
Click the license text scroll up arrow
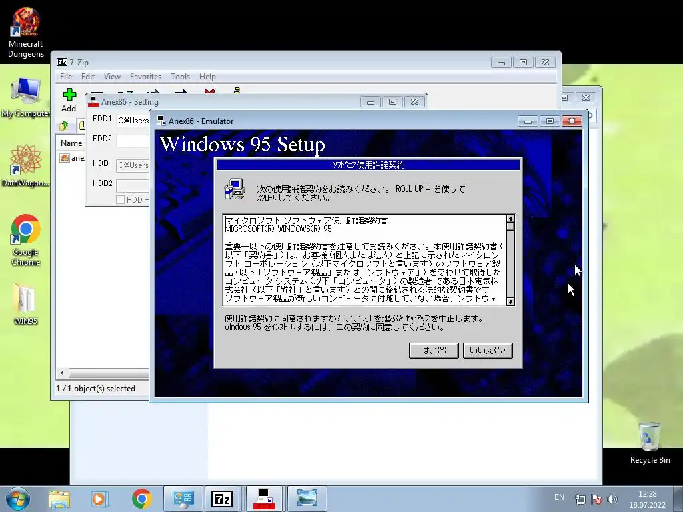coord(510,219)
